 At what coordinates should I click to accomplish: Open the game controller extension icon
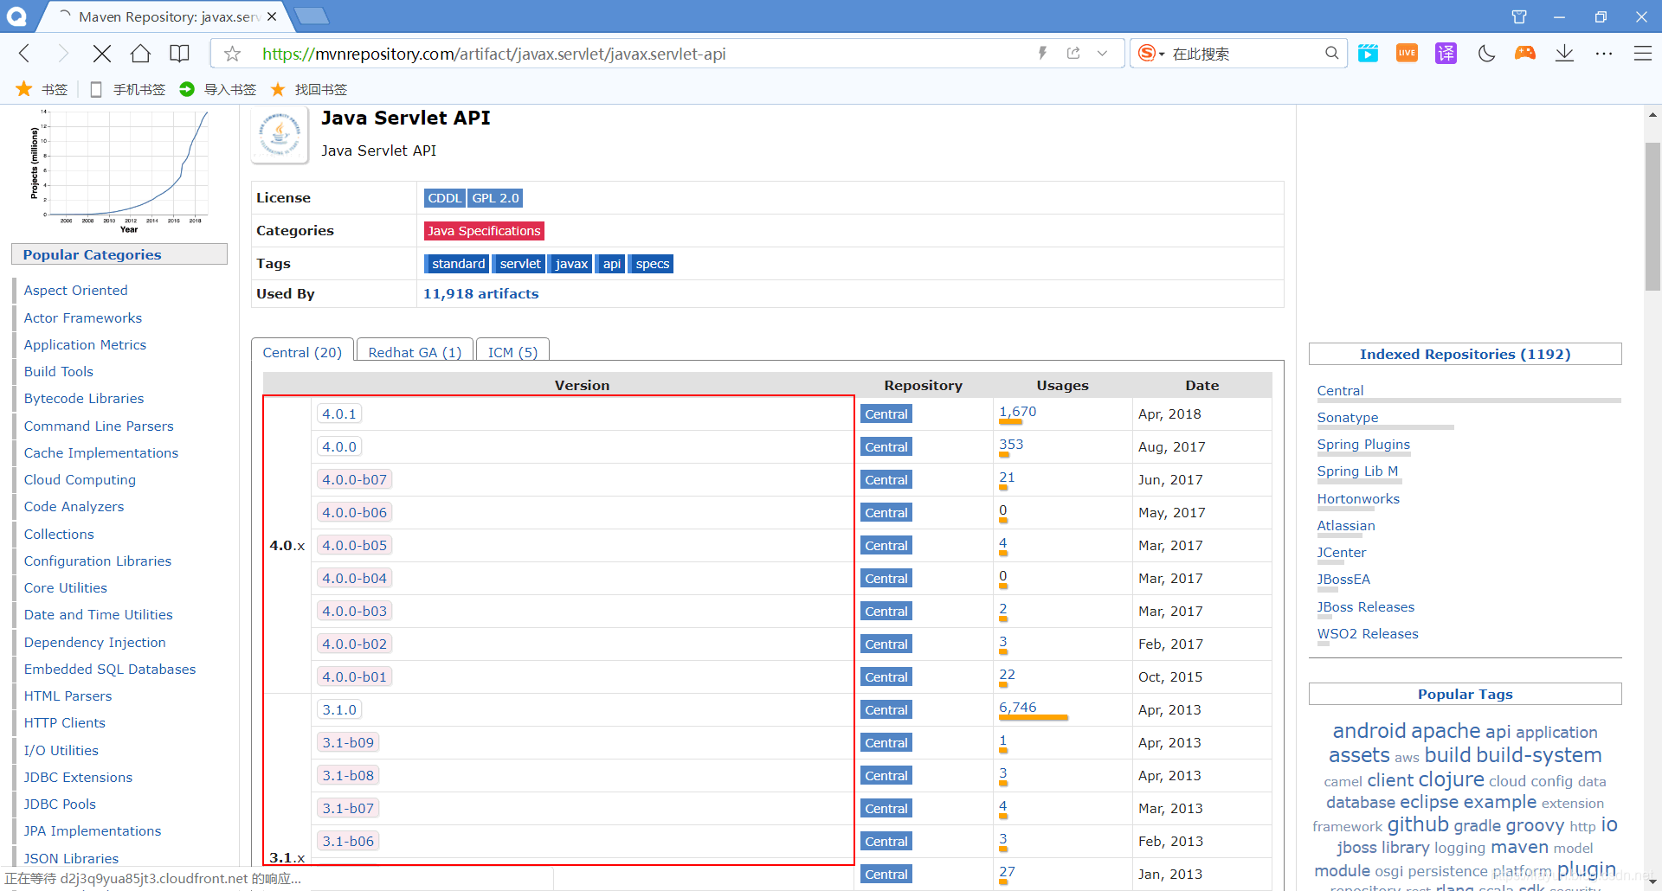(x=1525, y=54)
